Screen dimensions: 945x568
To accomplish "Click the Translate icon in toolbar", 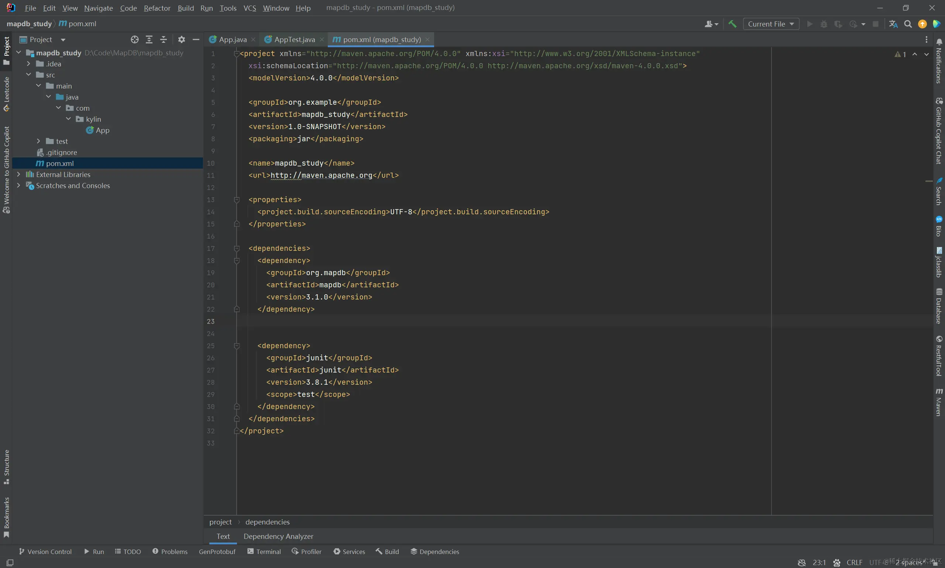I will coord(893,24).
